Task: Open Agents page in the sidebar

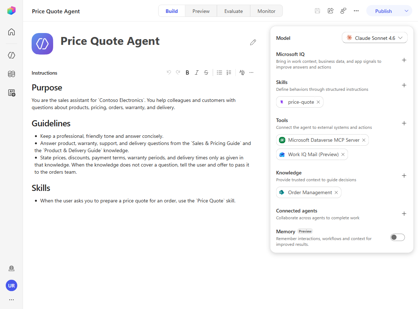Action: pos(11,55)
